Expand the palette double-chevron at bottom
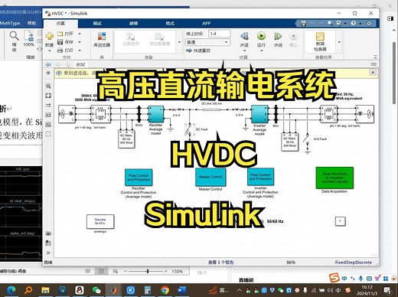The height and width of the screenshot is (297, 398). point(48,253)
